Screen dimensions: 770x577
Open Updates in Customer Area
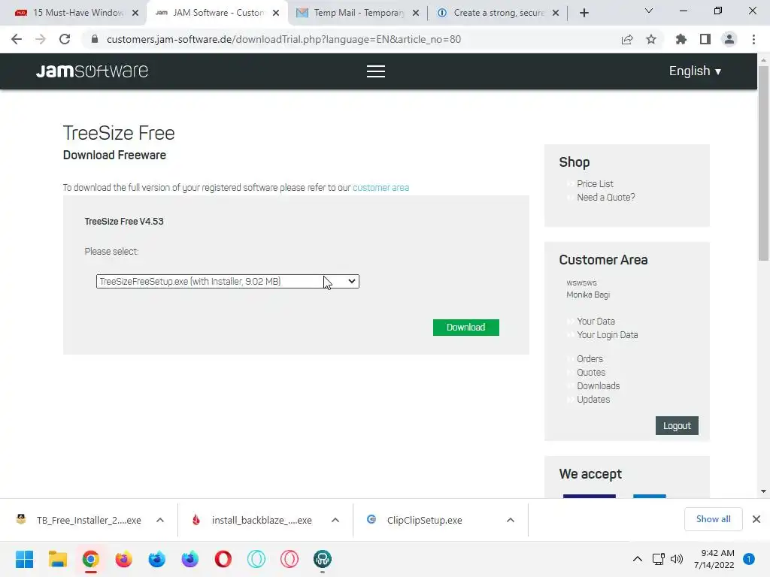[593, 400]
